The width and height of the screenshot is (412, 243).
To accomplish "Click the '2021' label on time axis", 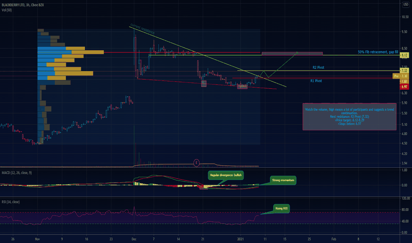I will (x=240, y=239).
